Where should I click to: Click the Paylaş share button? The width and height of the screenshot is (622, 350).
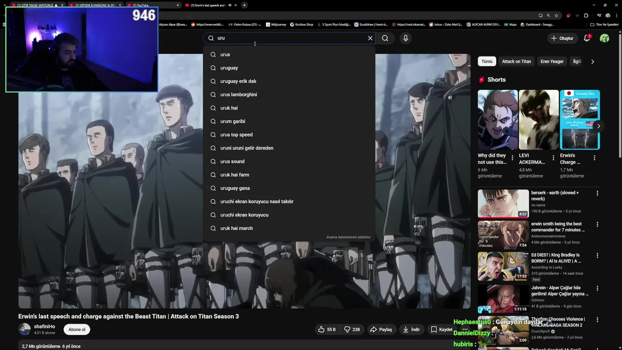[381, 330]
